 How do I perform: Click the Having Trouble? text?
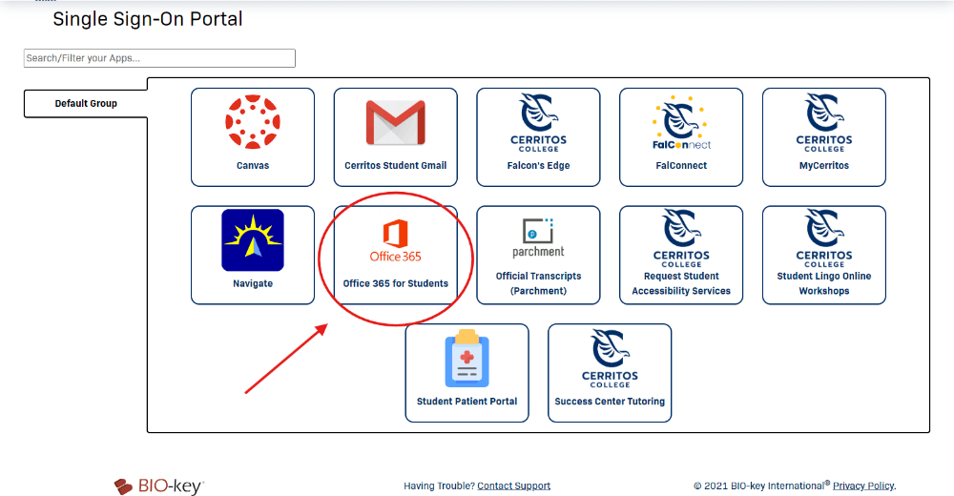[x=439, y=486]
